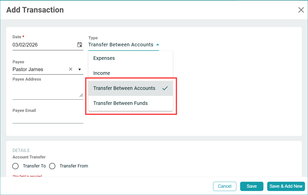Click the Pastor James payee field
This screenshot has height=195, width=308.
click(38, 69)
